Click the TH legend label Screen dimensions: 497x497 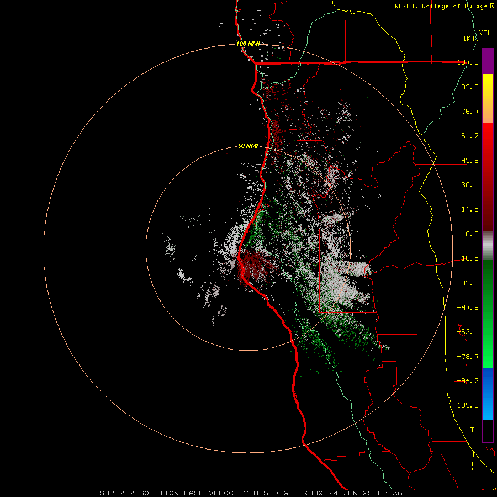(474, 430)
